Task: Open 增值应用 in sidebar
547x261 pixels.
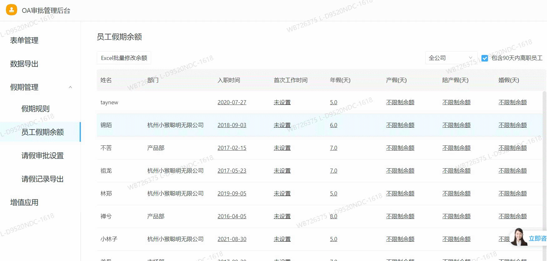Action: pyautogui.click(x=24, y=202)
